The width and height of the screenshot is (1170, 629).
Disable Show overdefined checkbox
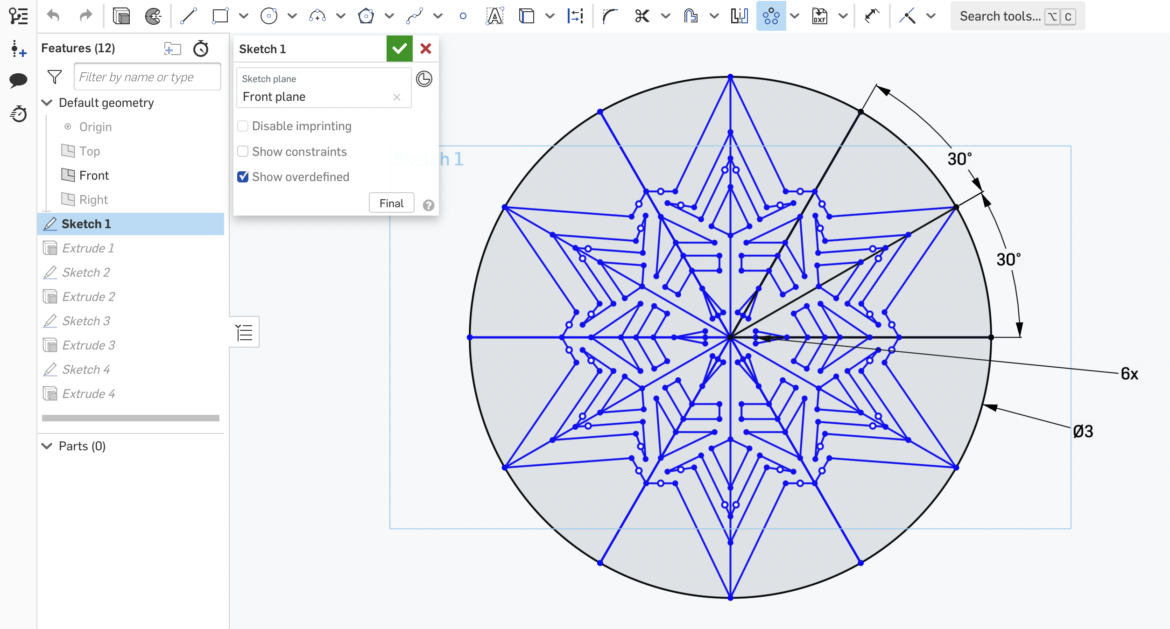click(x=242, y=177)
